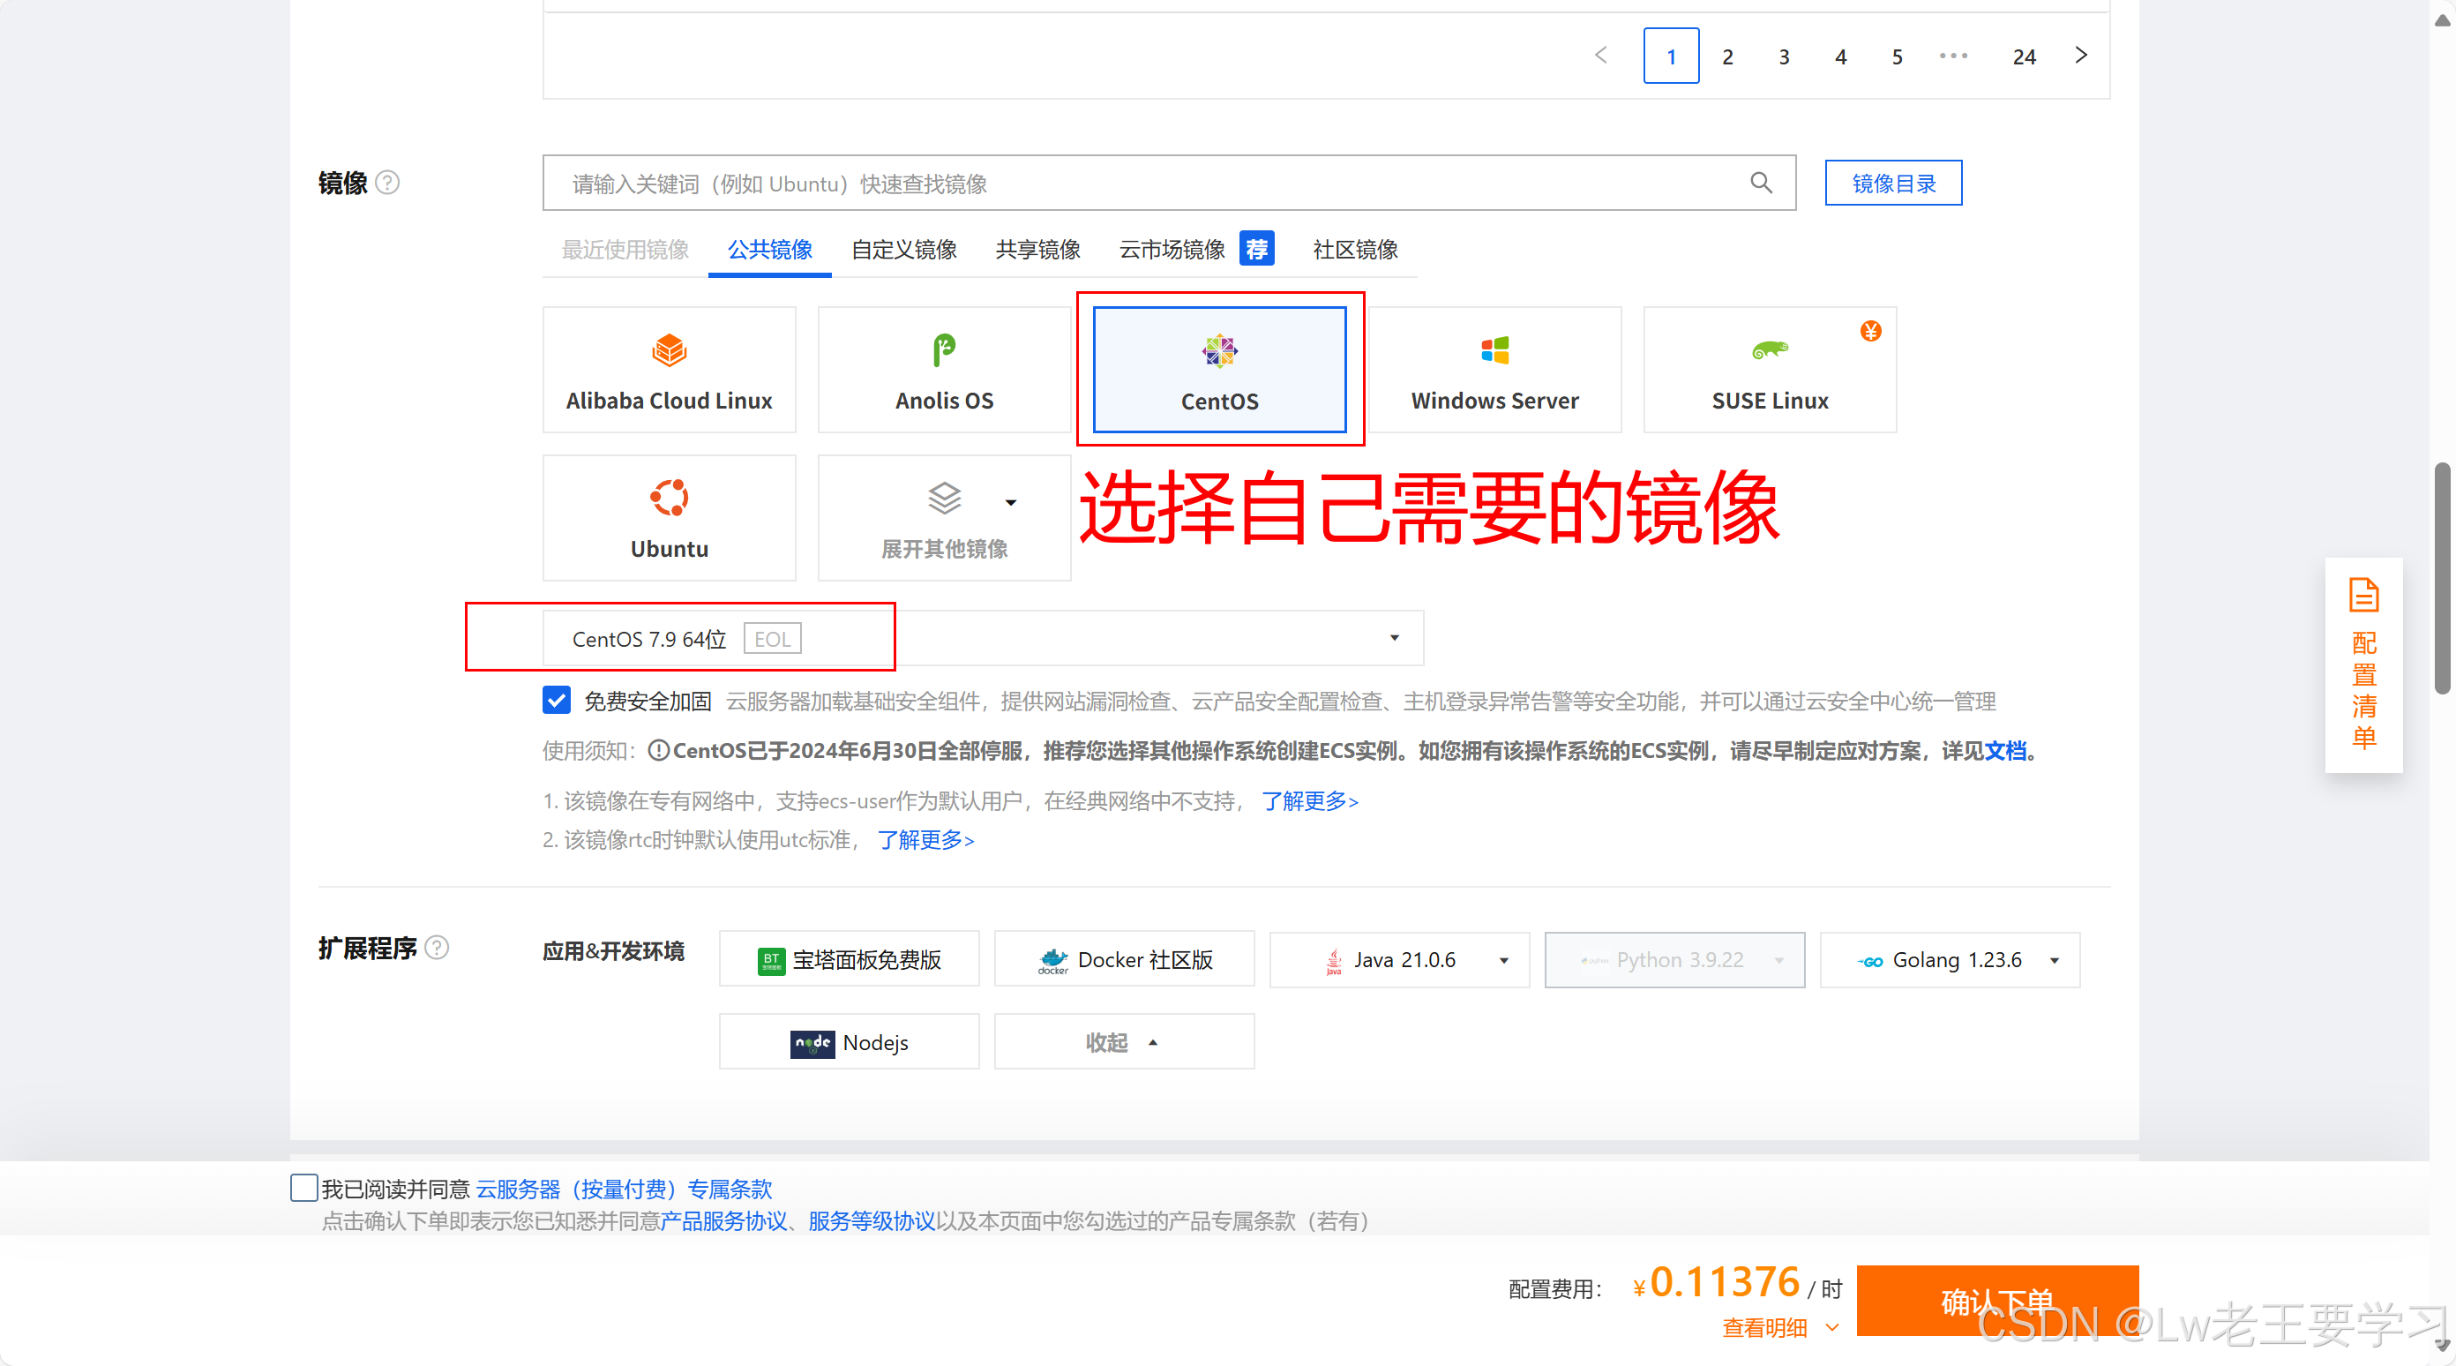
Task: Expand the 展开其他镜像 image options
Action: [944, 517]
